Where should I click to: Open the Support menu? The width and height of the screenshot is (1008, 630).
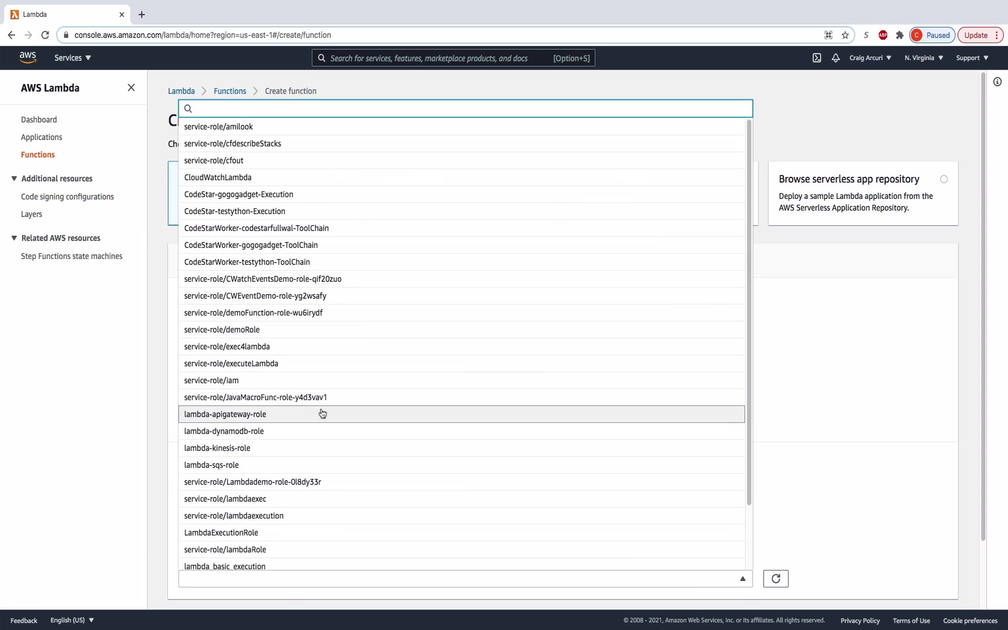coord(972,58)
